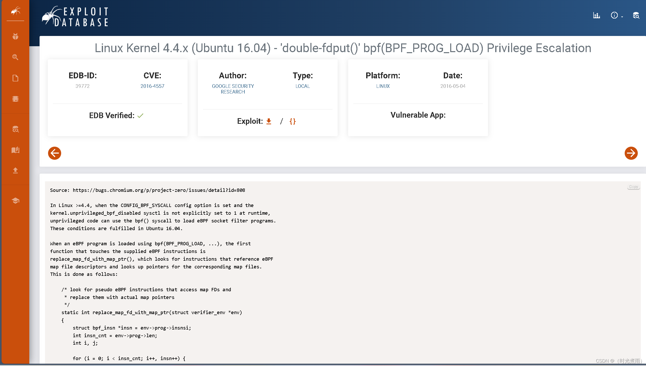
Task: Click the 'This is done as follows:' line
Action: [84, 274]
